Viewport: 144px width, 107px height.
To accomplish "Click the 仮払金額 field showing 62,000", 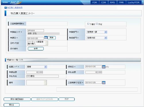I will click(x=94, y=72).
